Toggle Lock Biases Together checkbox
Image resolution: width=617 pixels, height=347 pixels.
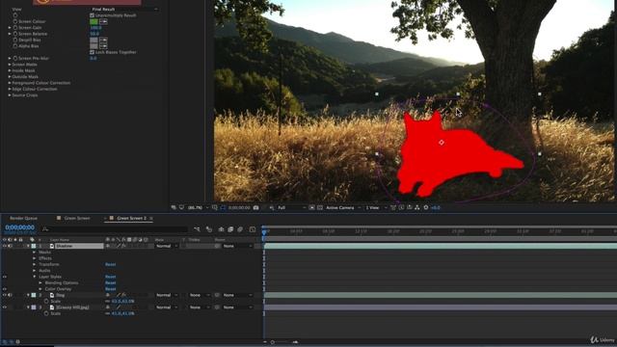click(93, 52)
